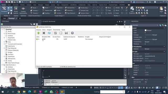Click the ByLayer color swatch in Properties
168x94 pixels.
[x=145, y=30]
